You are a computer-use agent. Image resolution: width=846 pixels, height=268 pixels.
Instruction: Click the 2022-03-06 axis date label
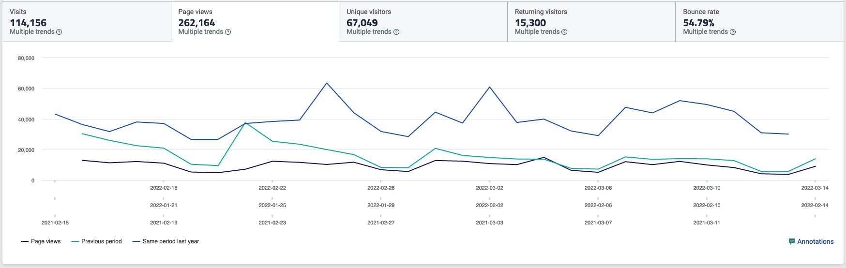click(x=598, y=188)
